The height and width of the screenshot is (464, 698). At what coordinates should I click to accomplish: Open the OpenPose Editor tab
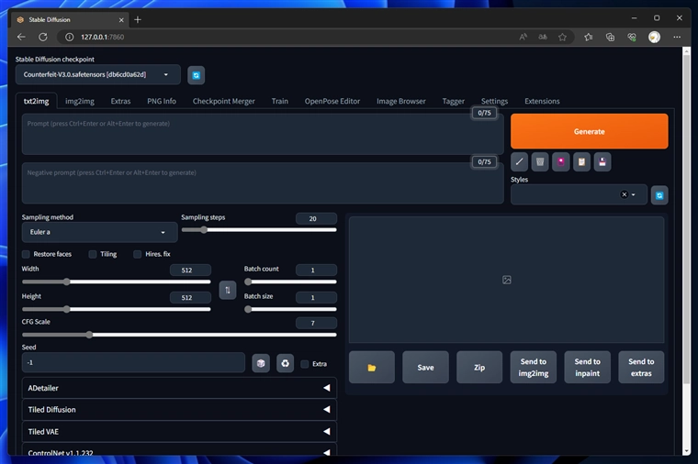pyautogui.click(x=332, y=102)
